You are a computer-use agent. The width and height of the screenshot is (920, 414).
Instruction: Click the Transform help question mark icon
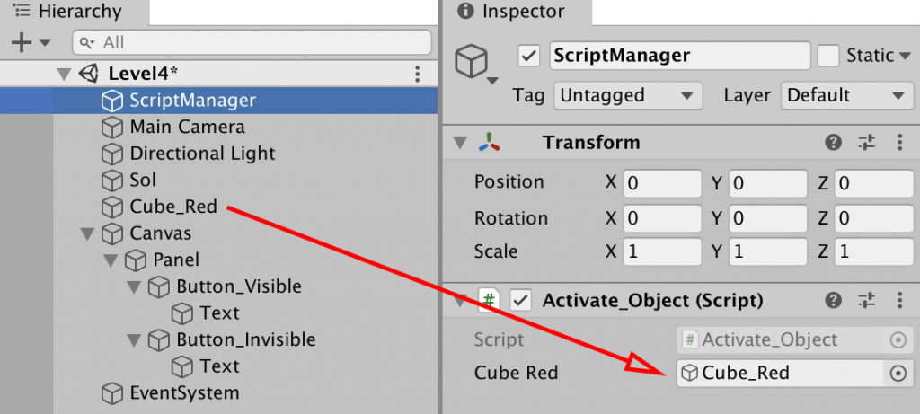(834, 143)
